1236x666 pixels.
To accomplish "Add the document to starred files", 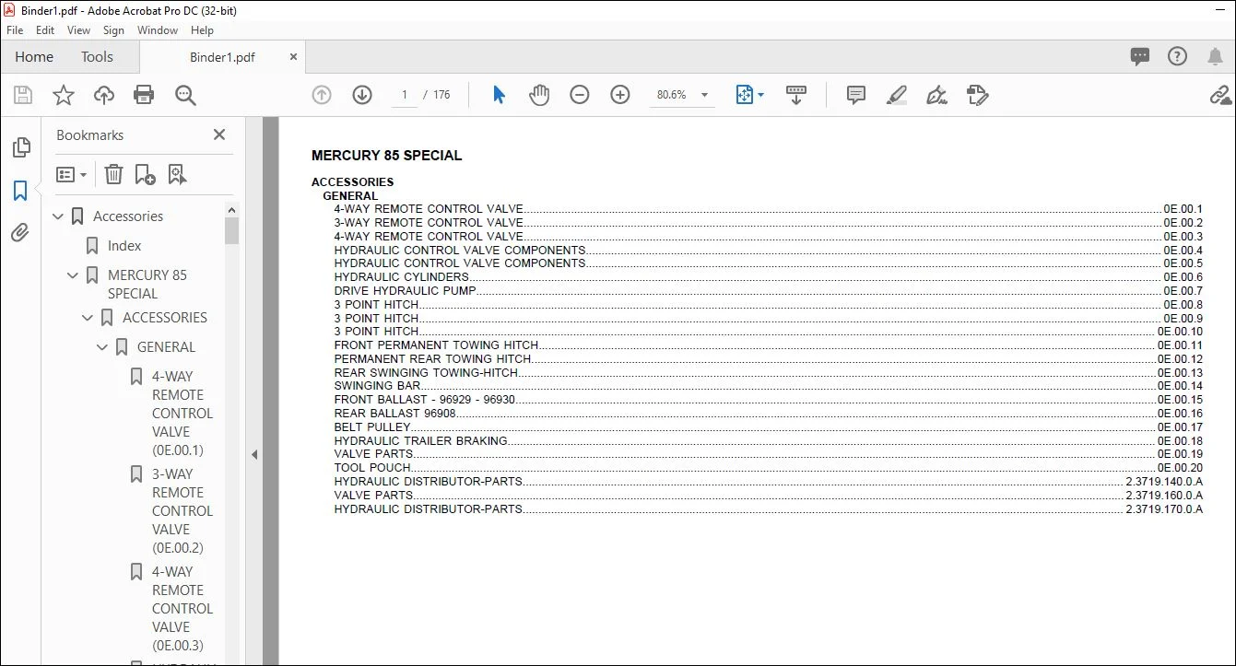I will 64,95.
